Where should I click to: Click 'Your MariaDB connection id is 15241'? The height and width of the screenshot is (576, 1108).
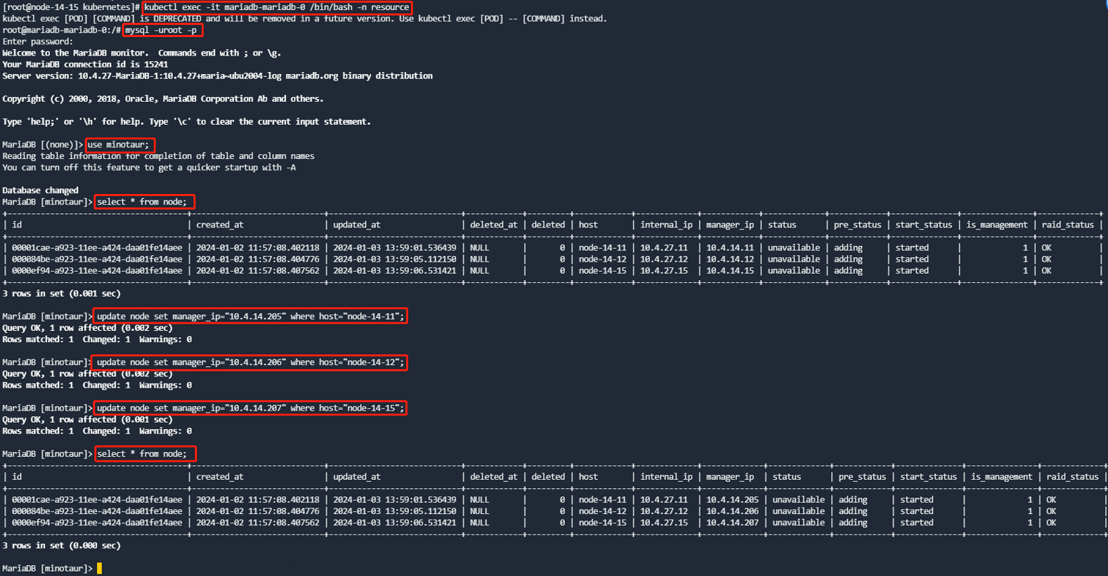tap(85, 64)
